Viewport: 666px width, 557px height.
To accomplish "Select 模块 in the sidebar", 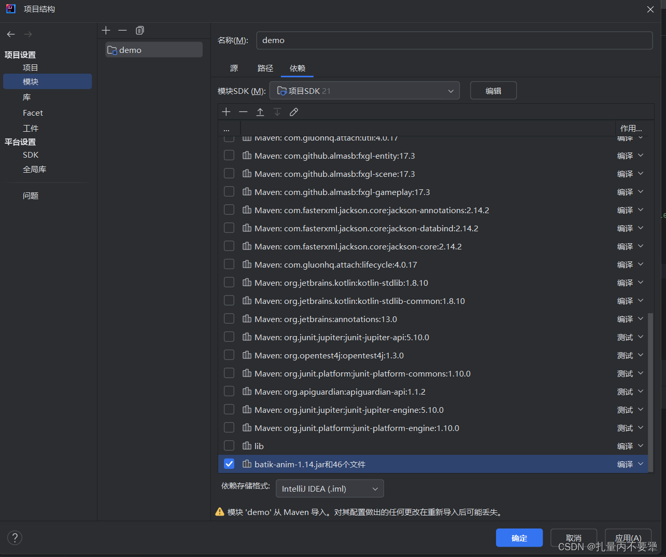I will (47, 81).
